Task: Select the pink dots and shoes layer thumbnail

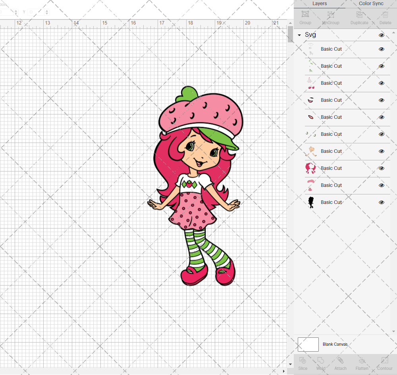Action: tap(311, 83)
